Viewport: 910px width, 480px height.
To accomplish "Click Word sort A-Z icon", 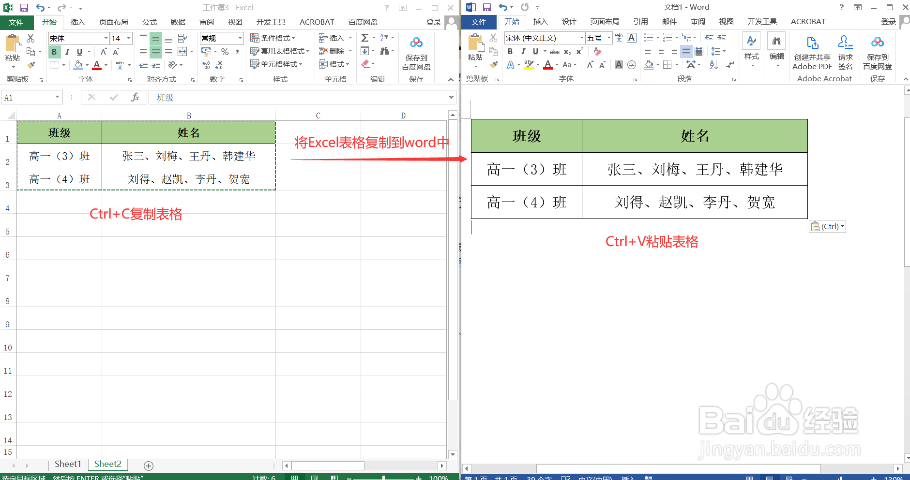I will point(713,65).
